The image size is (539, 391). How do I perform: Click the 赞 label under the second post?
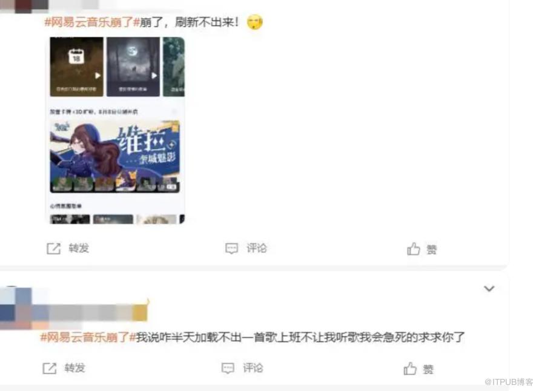point(428,369)
